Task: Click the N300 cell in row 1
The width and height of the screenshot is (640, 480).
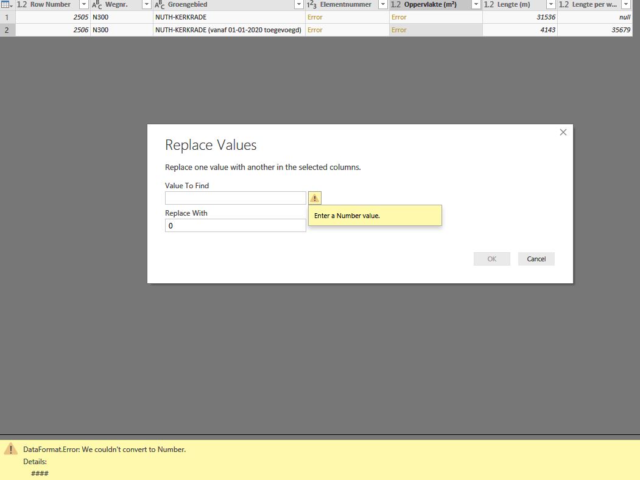Action: coord(122,17)
